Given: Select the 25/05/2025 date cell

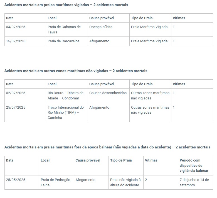Looking at the screenshot, I should click(x=22, y=182).
